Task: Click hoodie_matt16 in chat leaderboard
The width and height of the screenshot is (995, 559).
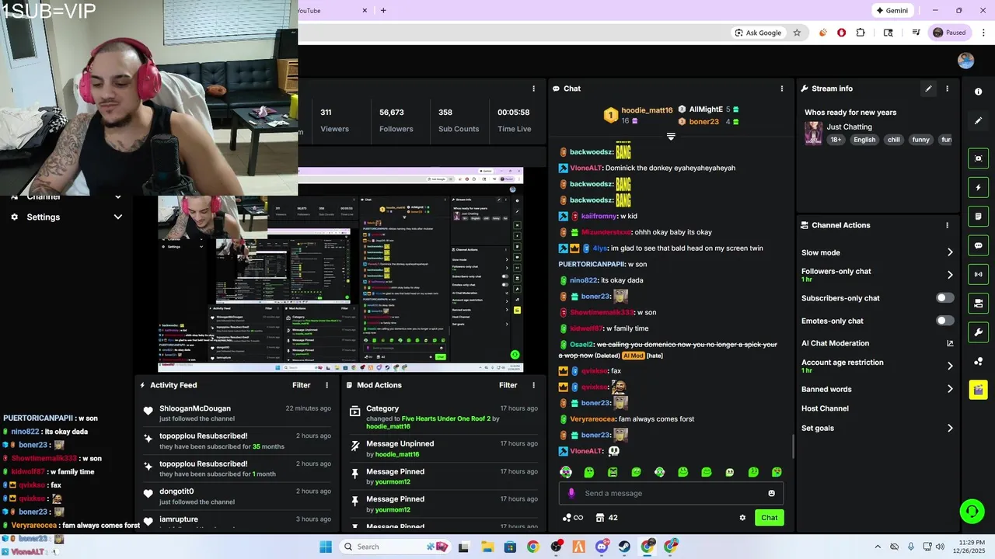Action: pos(647,110)
